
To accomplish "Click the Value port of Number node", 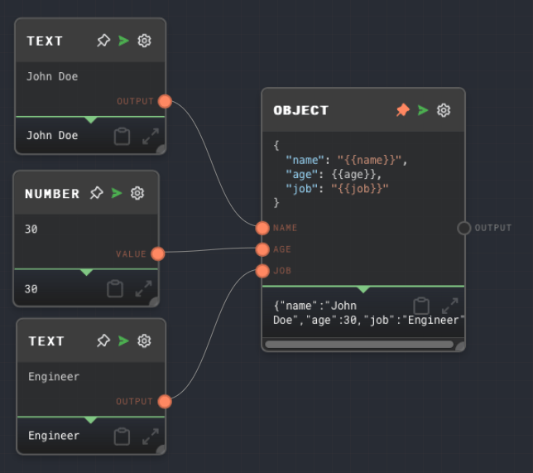I will [158, 253].
